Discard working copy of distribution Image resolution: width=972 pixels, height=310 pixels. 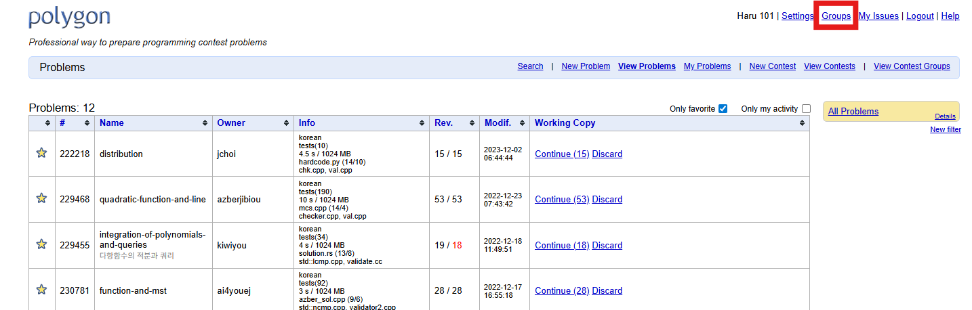[607, 154]
